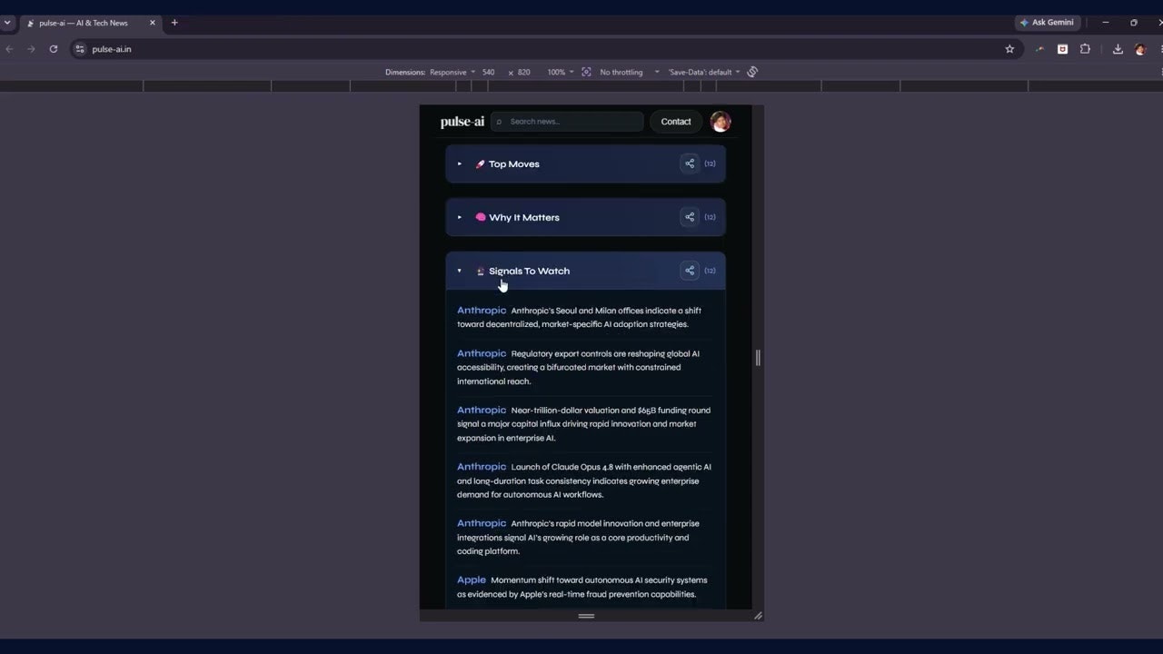Close the pulse-ai browser tab
This screenshot has height=654, width=1163.
[152, 23]
